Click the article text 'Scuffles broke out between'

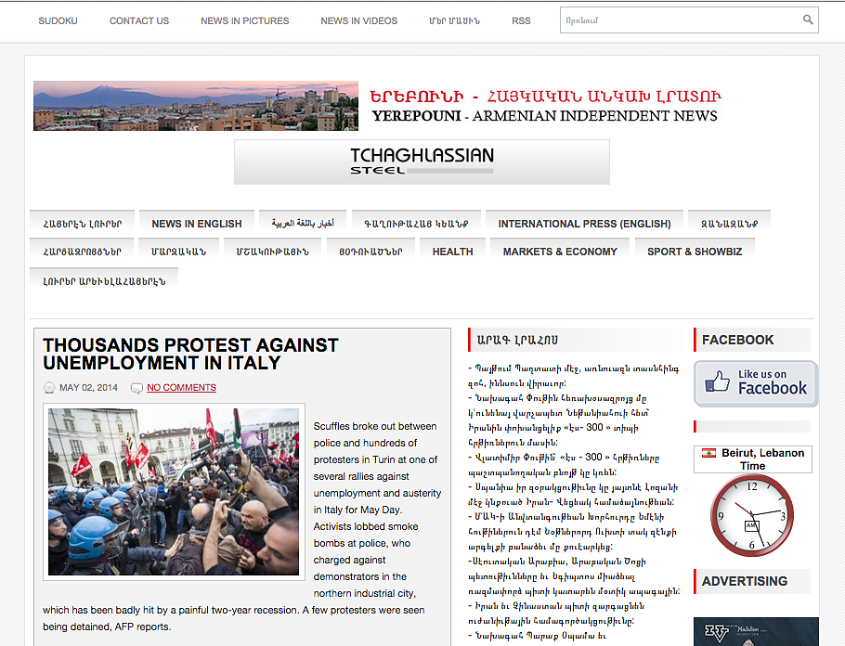click(x=375, y=426)
